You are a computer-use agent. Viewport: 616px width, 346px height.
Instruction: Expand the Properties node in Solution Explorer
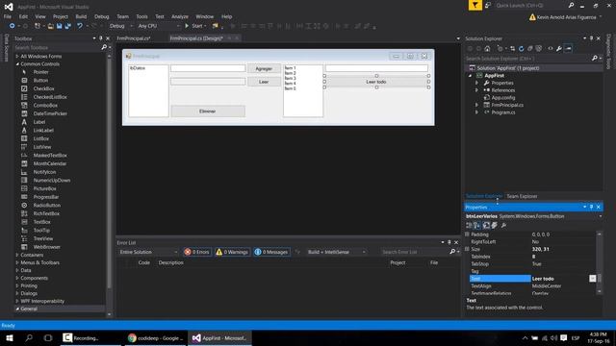(x=477, y=83)
